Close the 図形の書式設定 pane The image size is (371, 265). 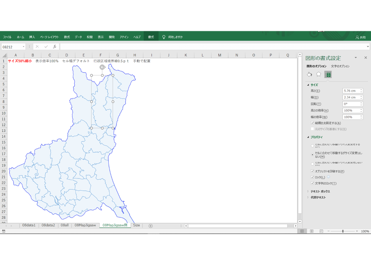(x=365, y=57)
